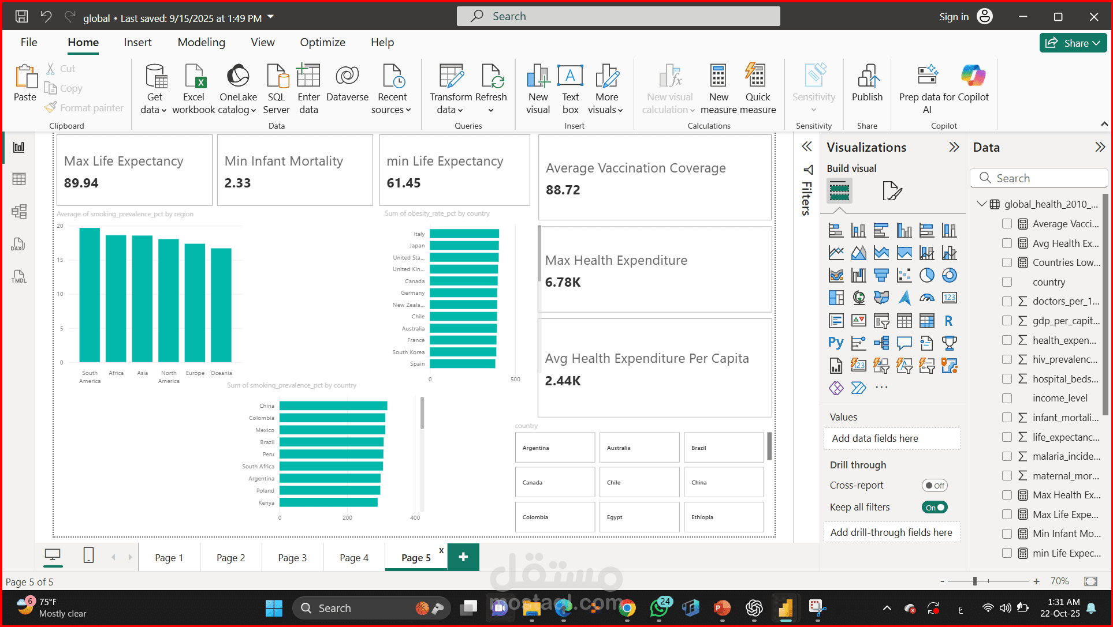Open the Modeling ribbon tab
1113x627 pixels.
point(201,43)
